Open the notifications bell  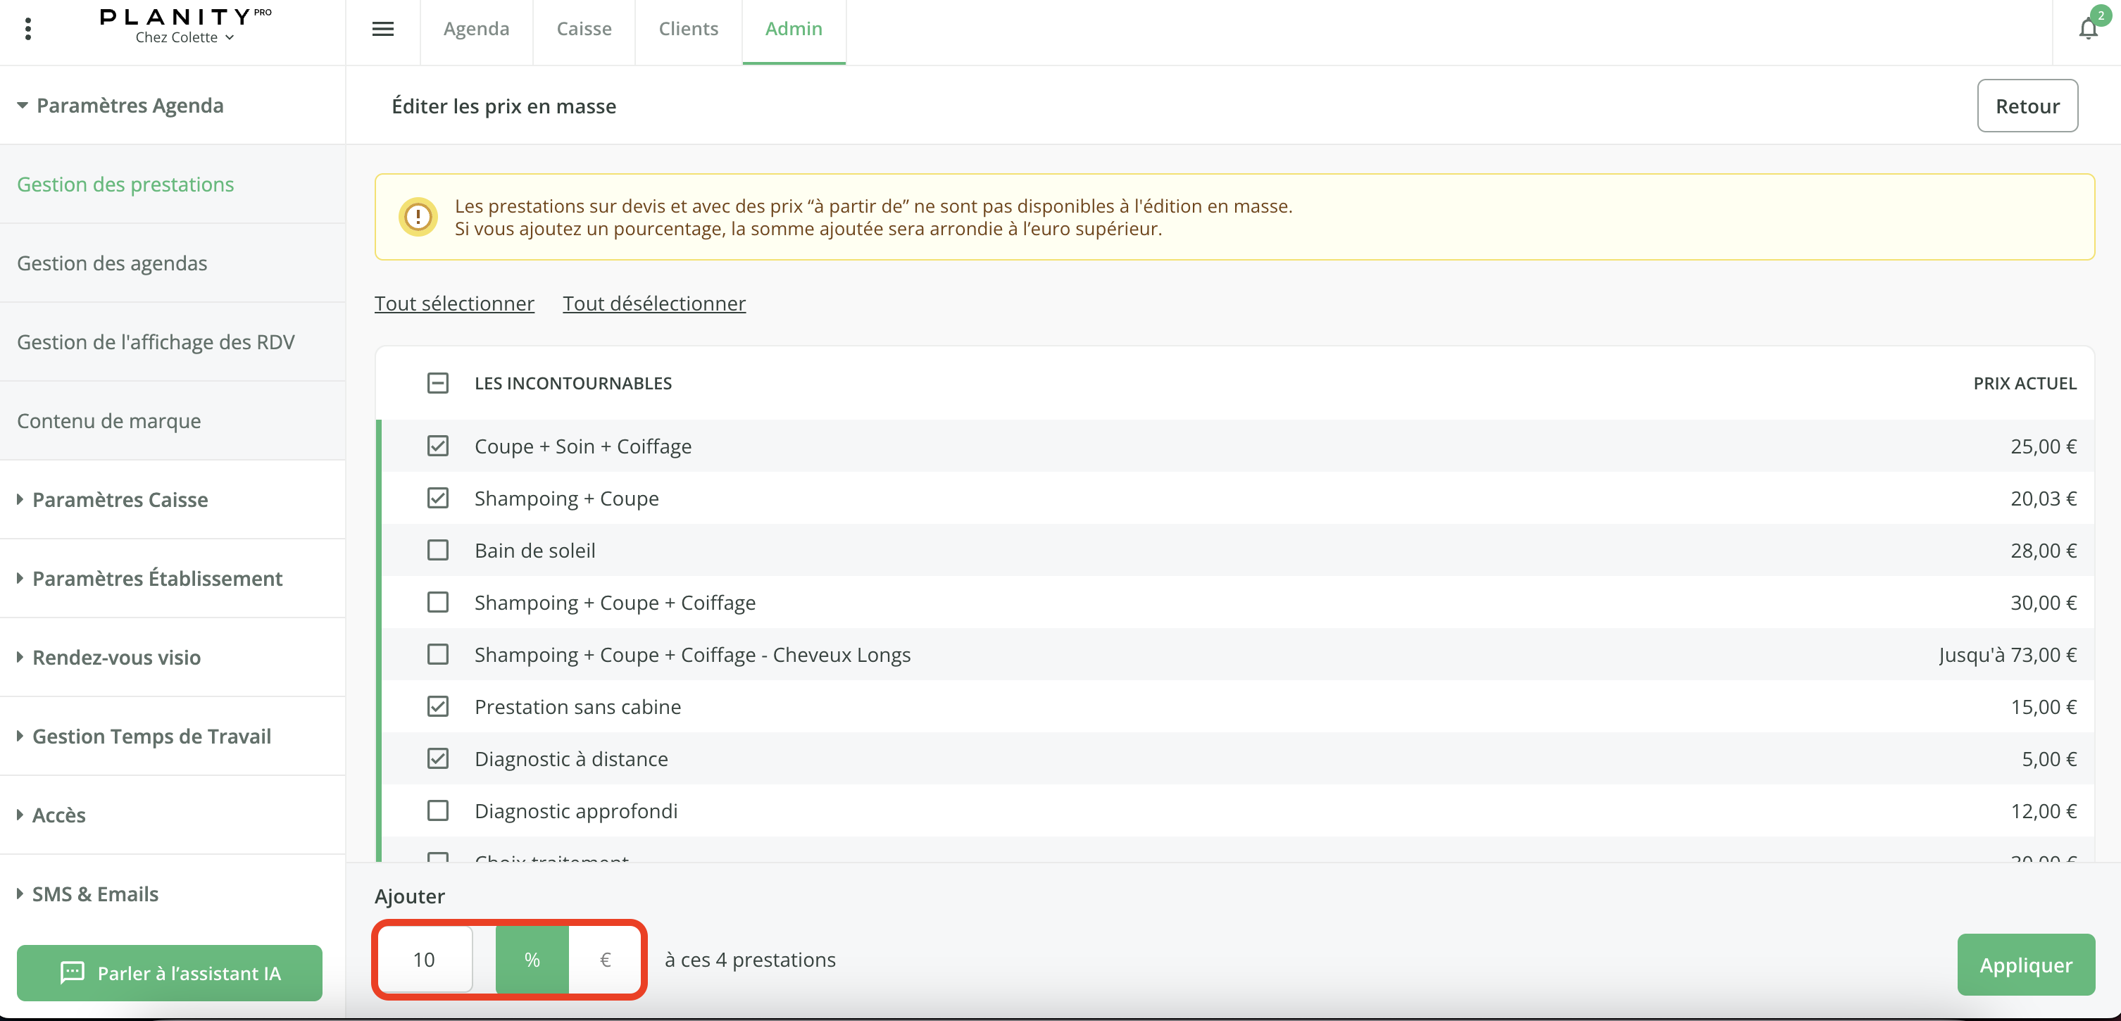2087,30
